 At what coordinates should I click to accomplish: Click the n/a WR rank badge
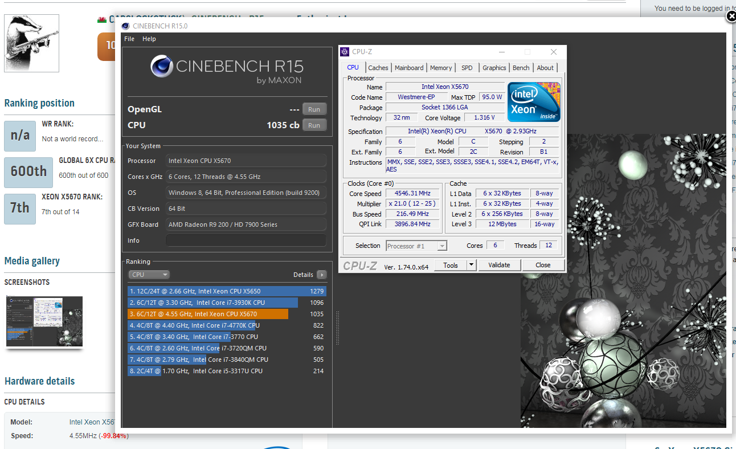point(20,136)
